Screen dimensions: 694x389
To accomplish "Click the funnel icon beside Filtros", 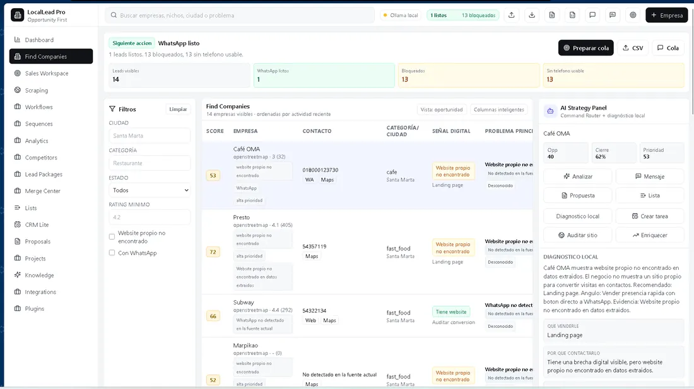I will coord(112,108).
